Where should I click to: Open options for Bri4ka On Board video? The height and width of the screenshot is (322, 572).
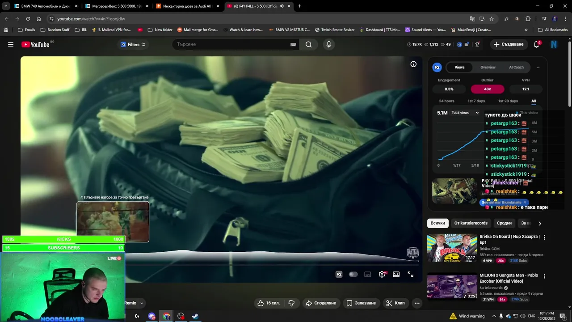[544, 237]
